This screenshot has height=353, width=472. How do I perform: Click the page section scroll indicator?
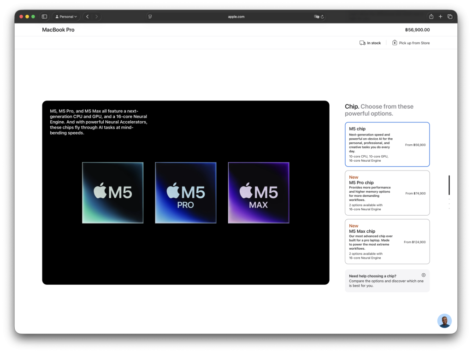point(449,185)
